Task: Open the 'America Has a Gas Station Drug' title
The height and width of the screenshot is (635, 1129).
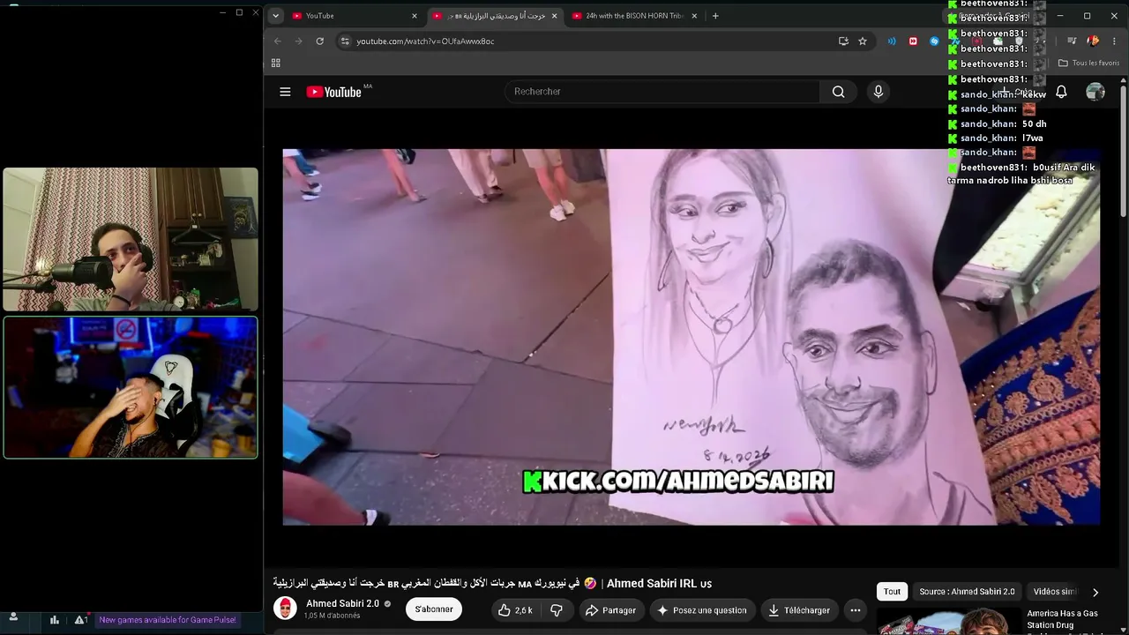Action: click(1062, 619)
